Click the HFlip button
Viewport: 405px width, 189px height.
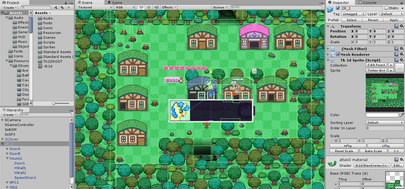point(348,146)
